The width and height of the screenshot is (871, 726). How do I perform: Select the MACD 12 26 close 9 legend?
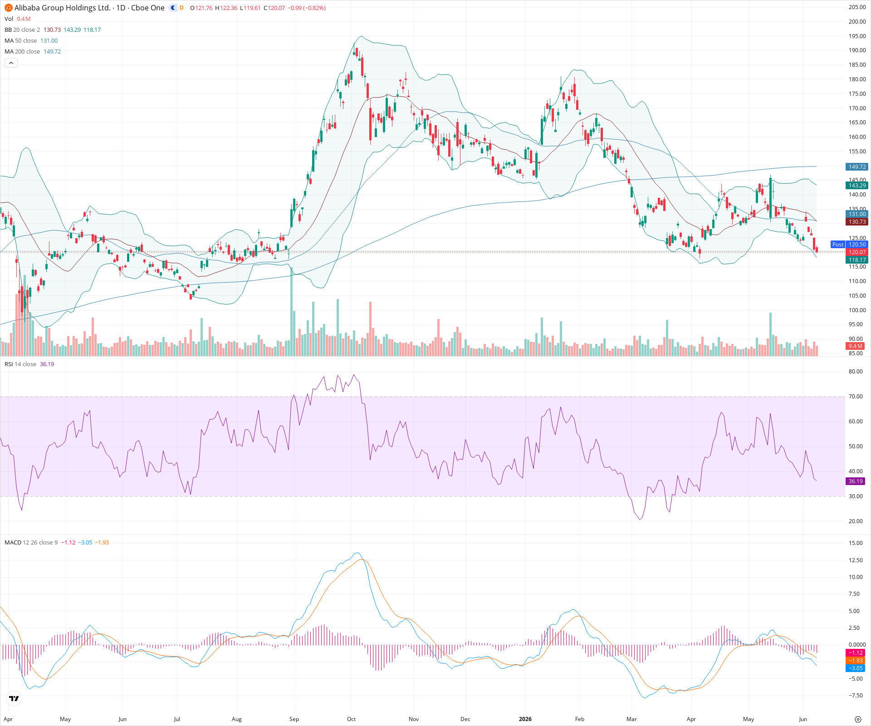31,543
